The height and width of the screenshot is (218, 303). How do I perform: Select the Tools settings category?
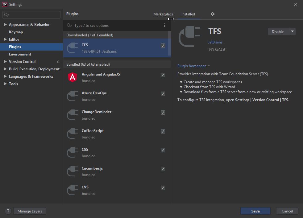pyautogui.click(x=13, y=84)
